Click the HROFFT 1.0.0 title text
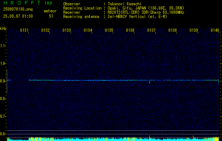 [x=28, y=3]
